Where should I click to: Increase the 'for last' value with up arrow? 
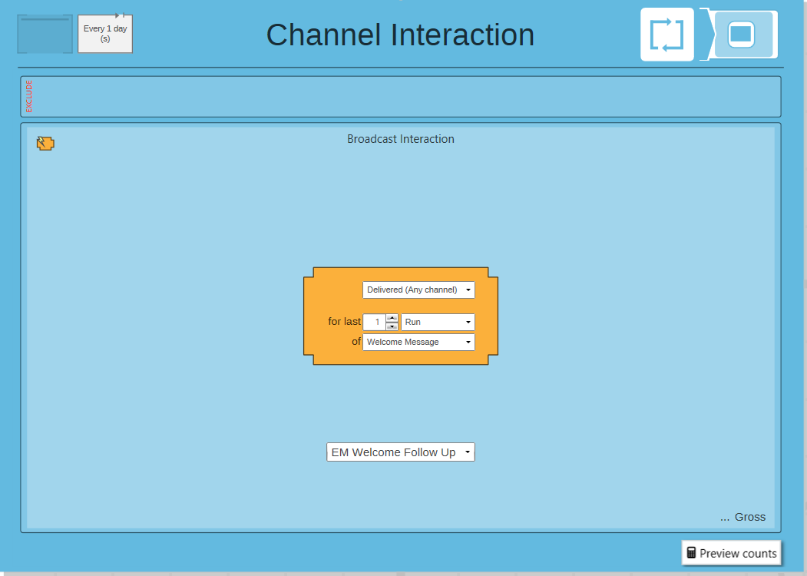392,318
